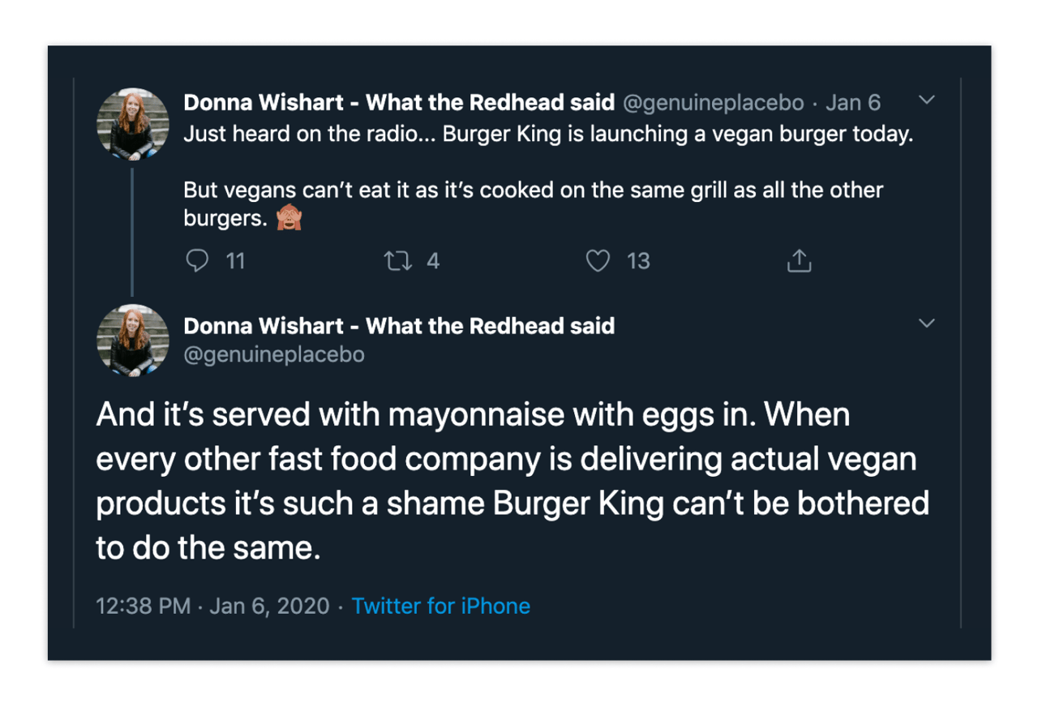The width and height of the screenshot is (1038, 716).
Task: Click the mayonnaise with eggs reply text
Action: [511, 482]
